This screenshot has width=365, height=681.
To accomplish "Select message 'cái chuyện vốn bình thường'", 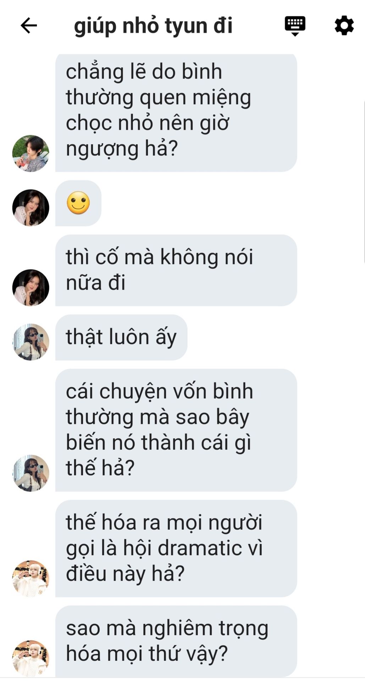I will tap(176, 430).
